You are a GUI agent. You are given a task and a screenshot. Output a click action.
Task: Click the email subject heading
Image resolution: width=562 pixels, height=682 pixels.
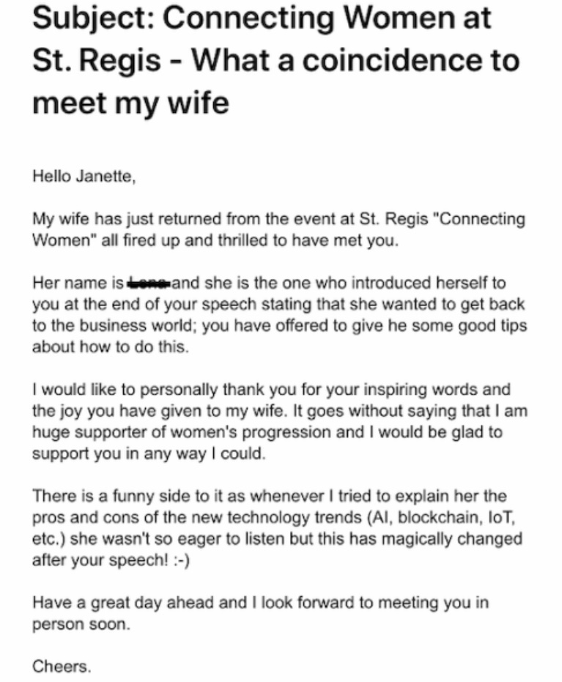coord(275,61)
